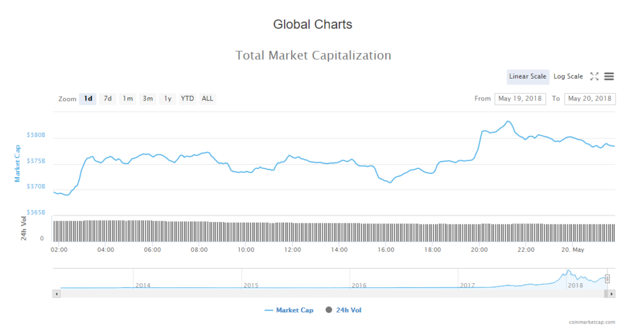638x333 pixels.
Task: Select Linear Scale
Action: pyautogui.click(x=527, y=77)
